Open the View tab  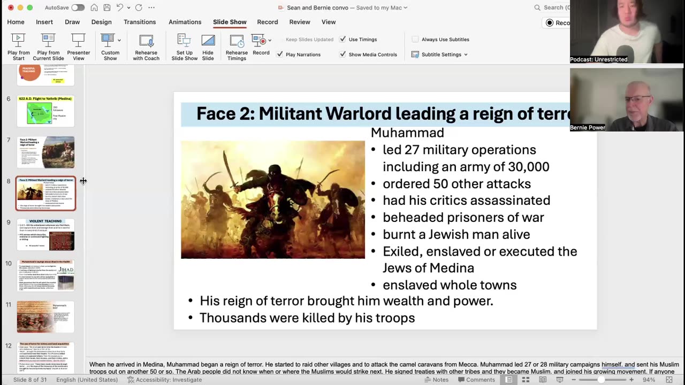329,22
